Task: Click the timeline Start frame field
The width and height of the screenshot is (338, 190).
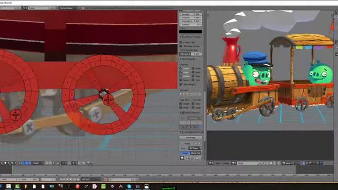Action: [x=10, y=179]
